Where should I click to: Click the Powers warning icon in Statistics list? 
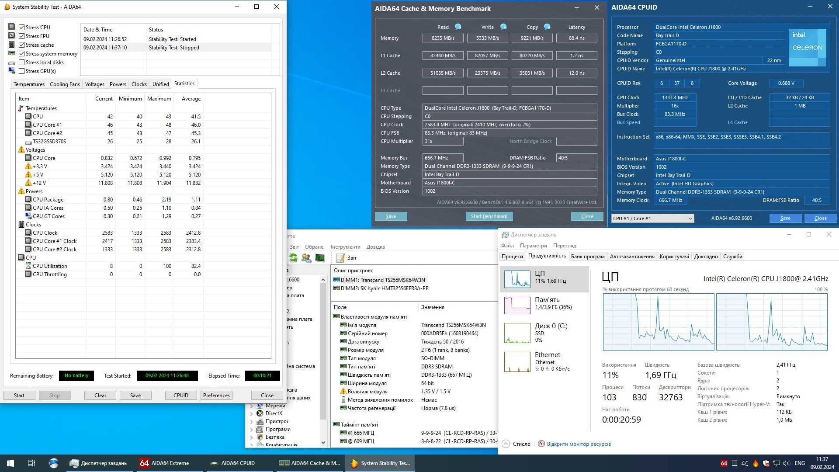click(x=21, y=191)
